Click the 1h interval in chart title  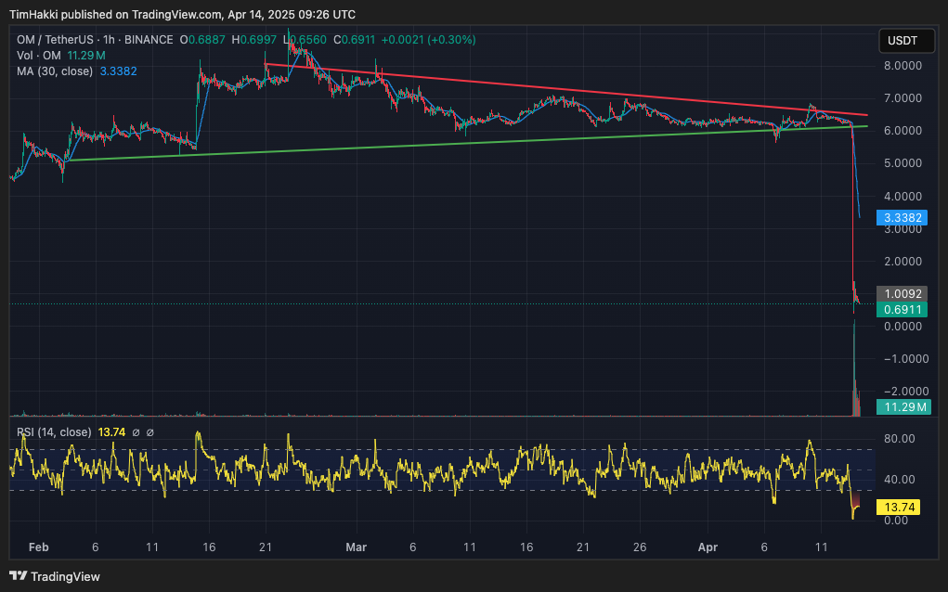point(110,40)
